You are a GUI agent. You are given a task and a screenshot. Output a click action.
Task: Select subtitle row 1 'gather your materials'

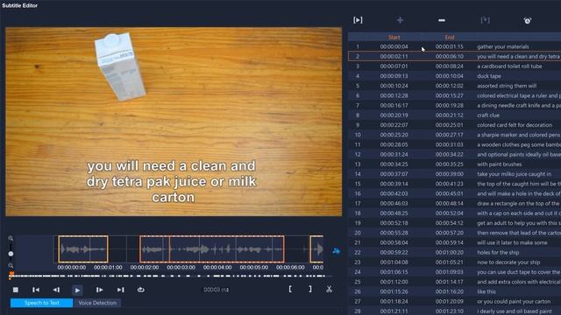tap(454, 46)
